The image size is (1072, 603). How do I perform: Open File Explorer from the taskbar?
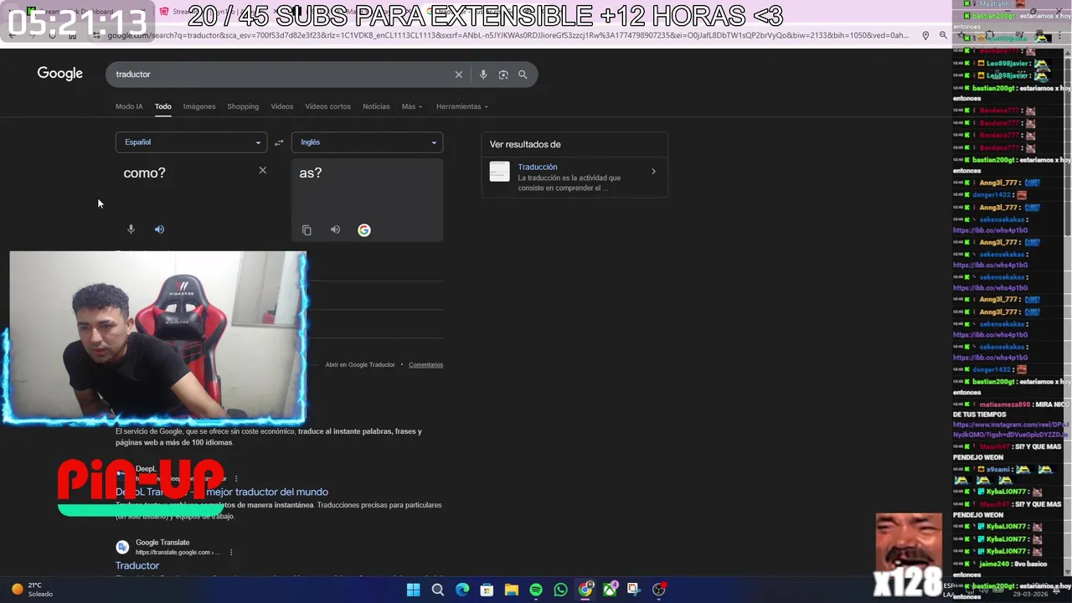click(x=511, y=590)
